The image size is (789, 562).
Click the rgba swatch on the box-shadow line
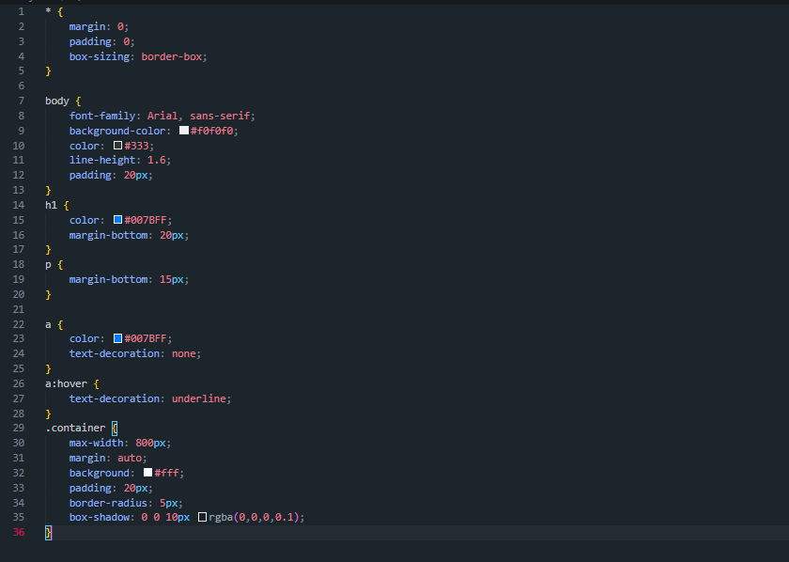click(x=203, y=516)
